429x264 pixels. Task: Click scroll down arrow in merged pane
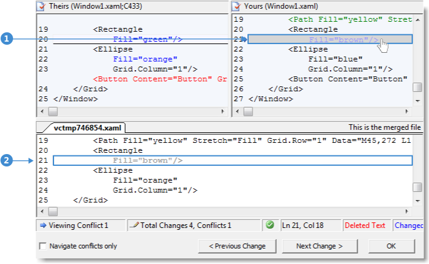click(x=418, y=201)
